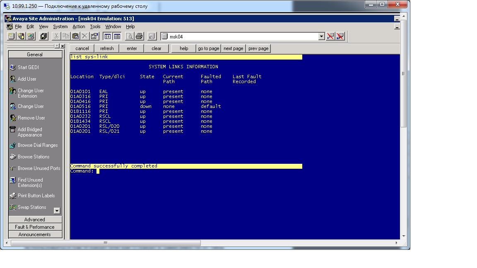Expand the msk04 system dropdown
Viewport: 477px width, 268px height.
point(322,36)
